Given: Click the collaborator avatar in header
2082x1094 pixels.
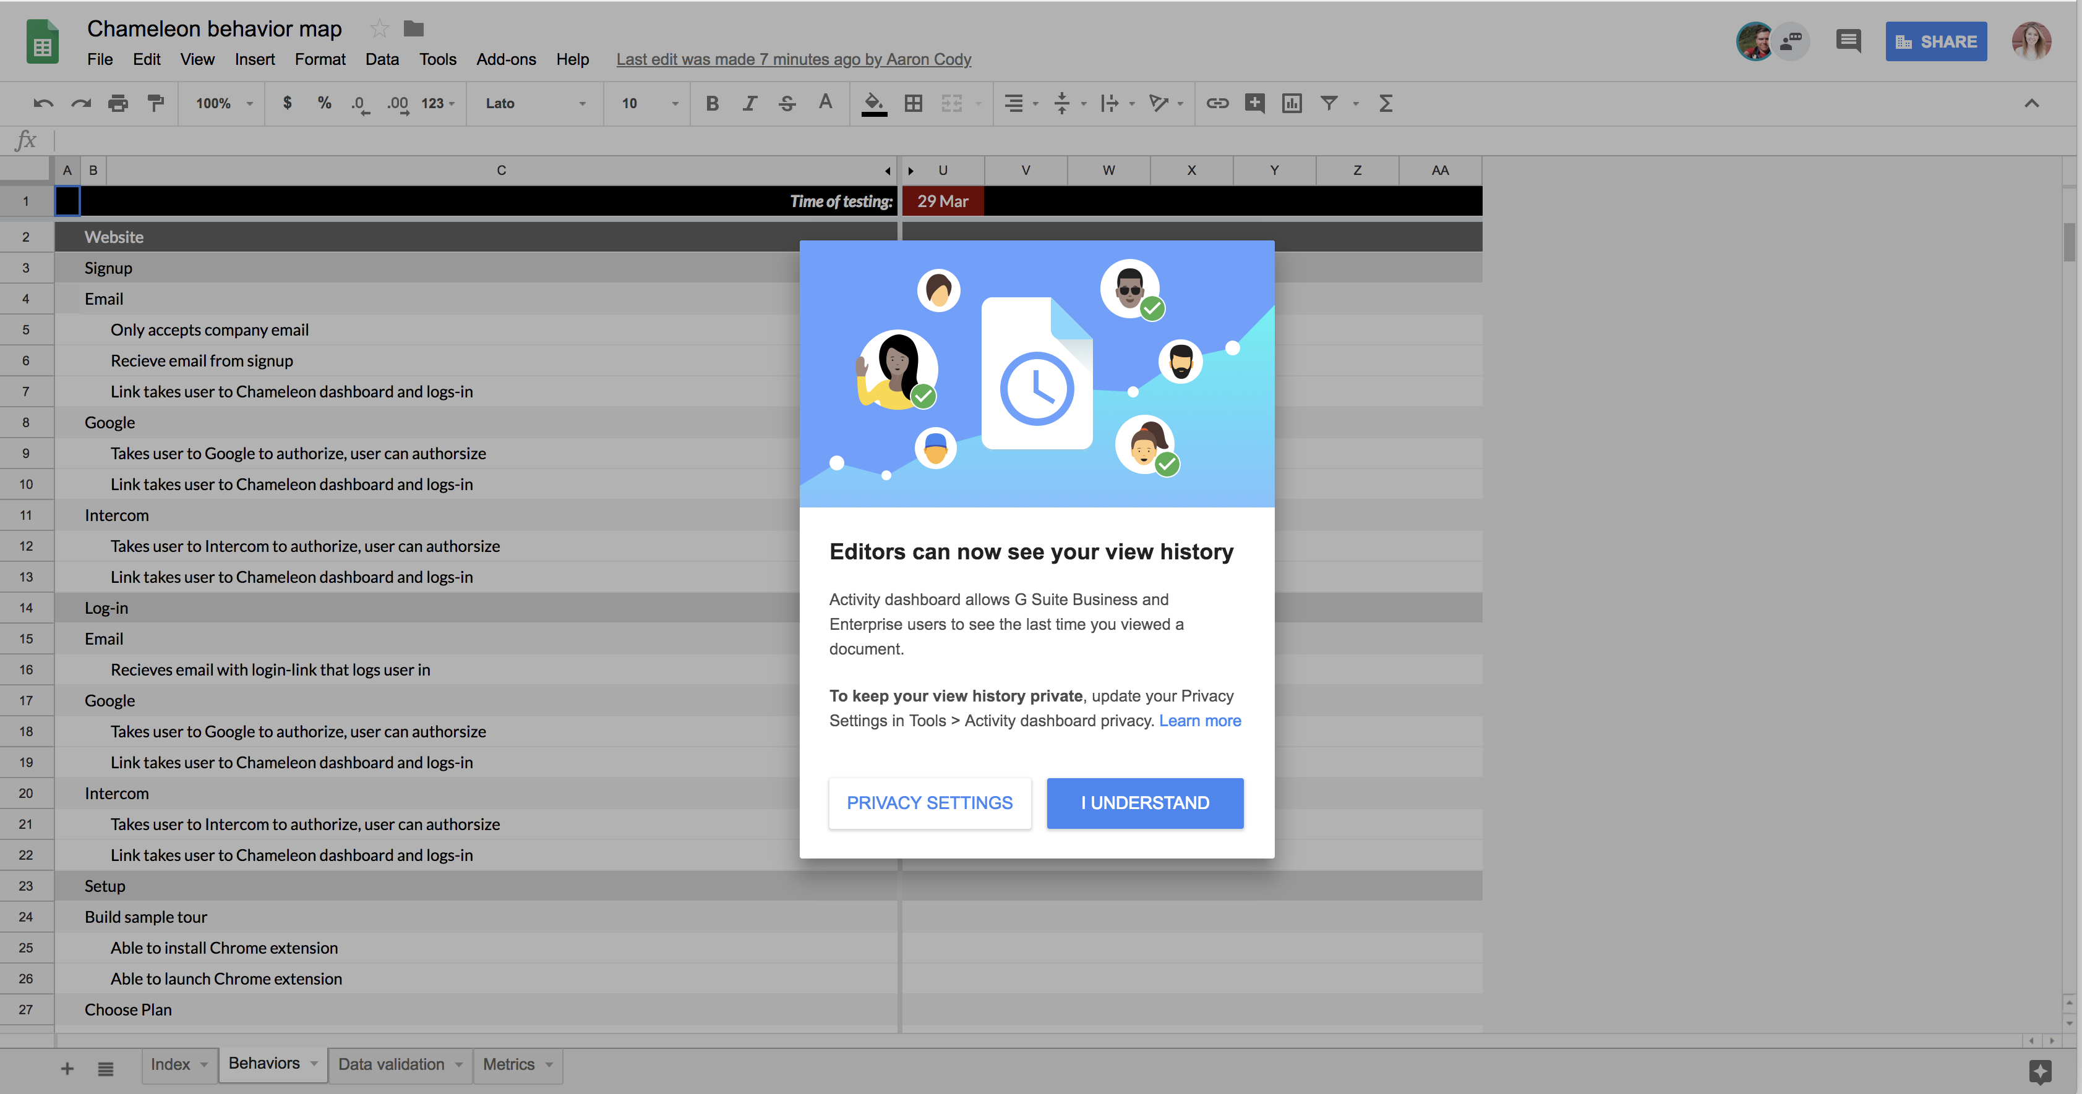Looking at the screenshot, I should pyautogui.click(x=1755, y=41).
